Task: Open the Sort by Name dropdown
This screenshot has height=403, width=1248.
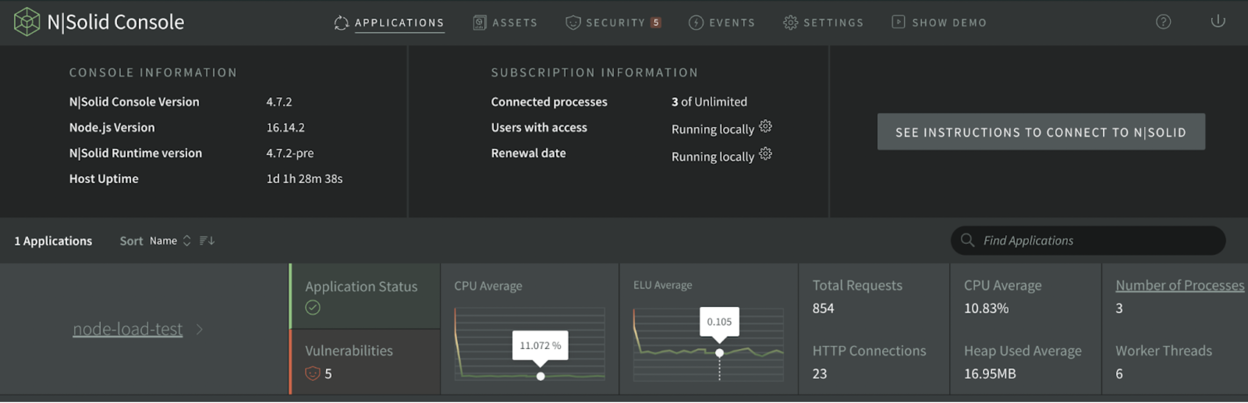Action: 170,241
